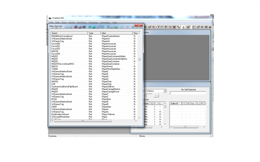Click the yellow-faced cube toolbar icon
The image size is (260, 162).
click(188, 27)
